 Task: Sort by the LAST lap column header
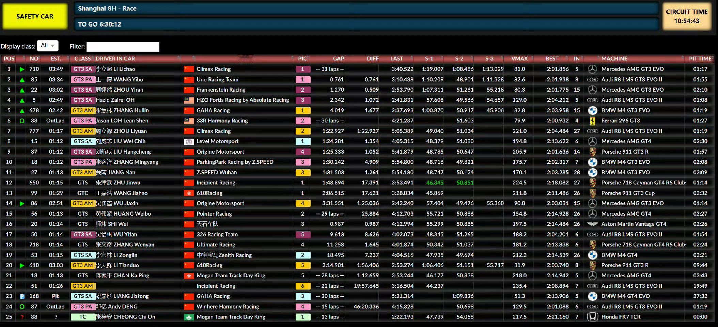click(397, 59)
